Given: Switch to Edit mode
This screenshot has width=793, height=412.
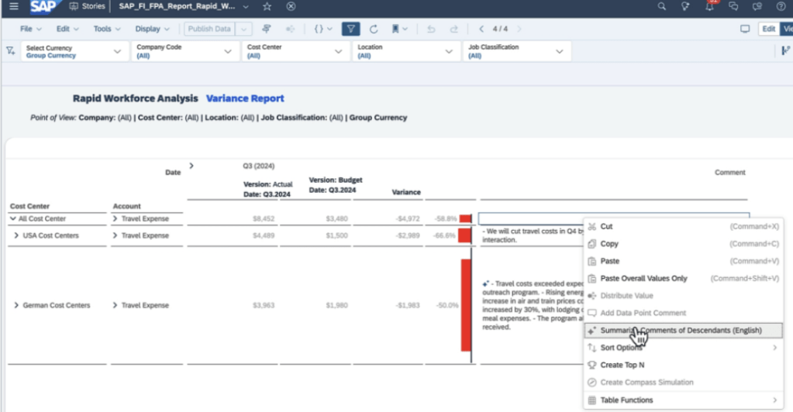Looking at the screenshot, I should click(768, 29).
